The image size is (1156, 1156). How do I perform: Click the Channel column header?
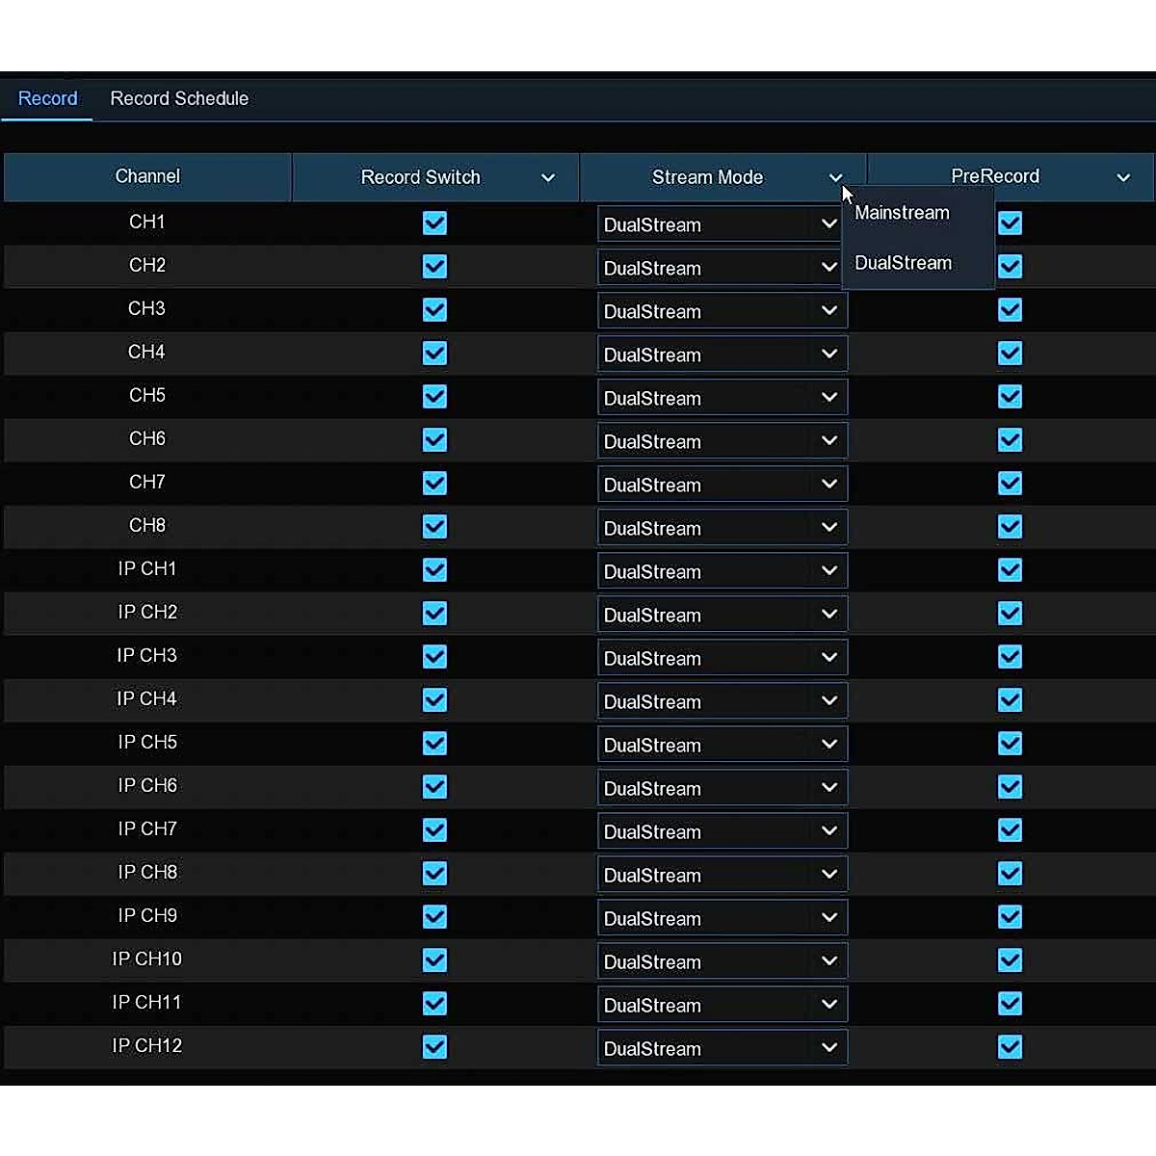(x=147, y=177)
